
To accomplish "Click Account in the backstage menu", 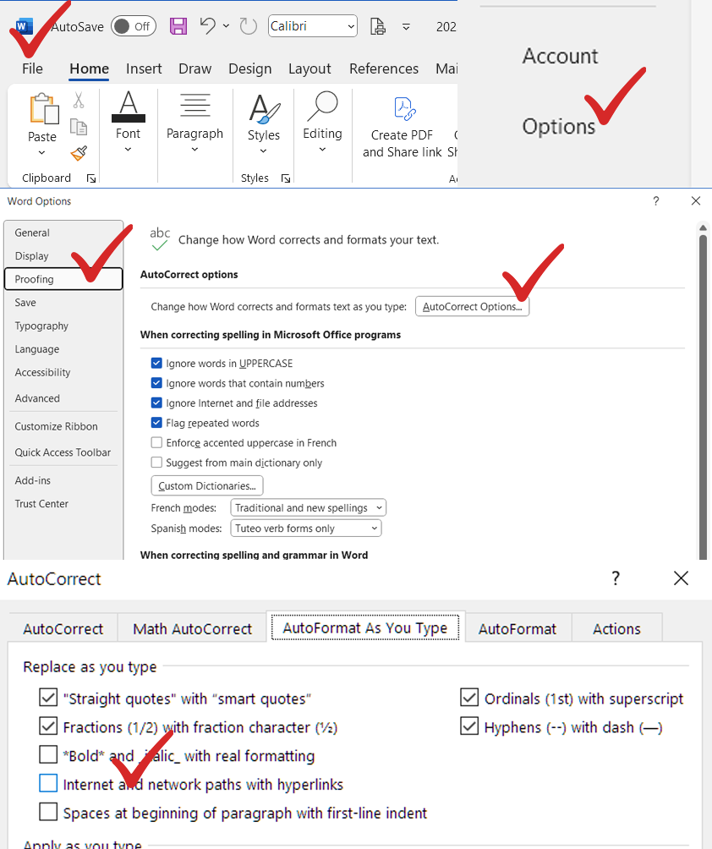I will [560, 57].
